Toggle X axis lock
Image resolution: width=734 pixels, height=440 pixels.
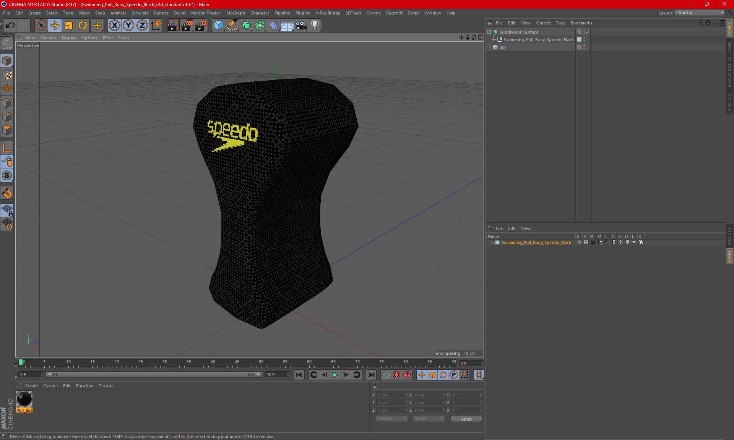tap(114, 26)
